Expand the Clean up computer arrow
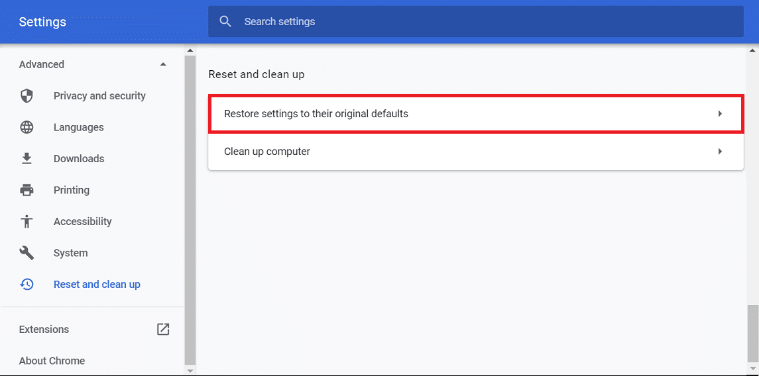 click(720, 152)
